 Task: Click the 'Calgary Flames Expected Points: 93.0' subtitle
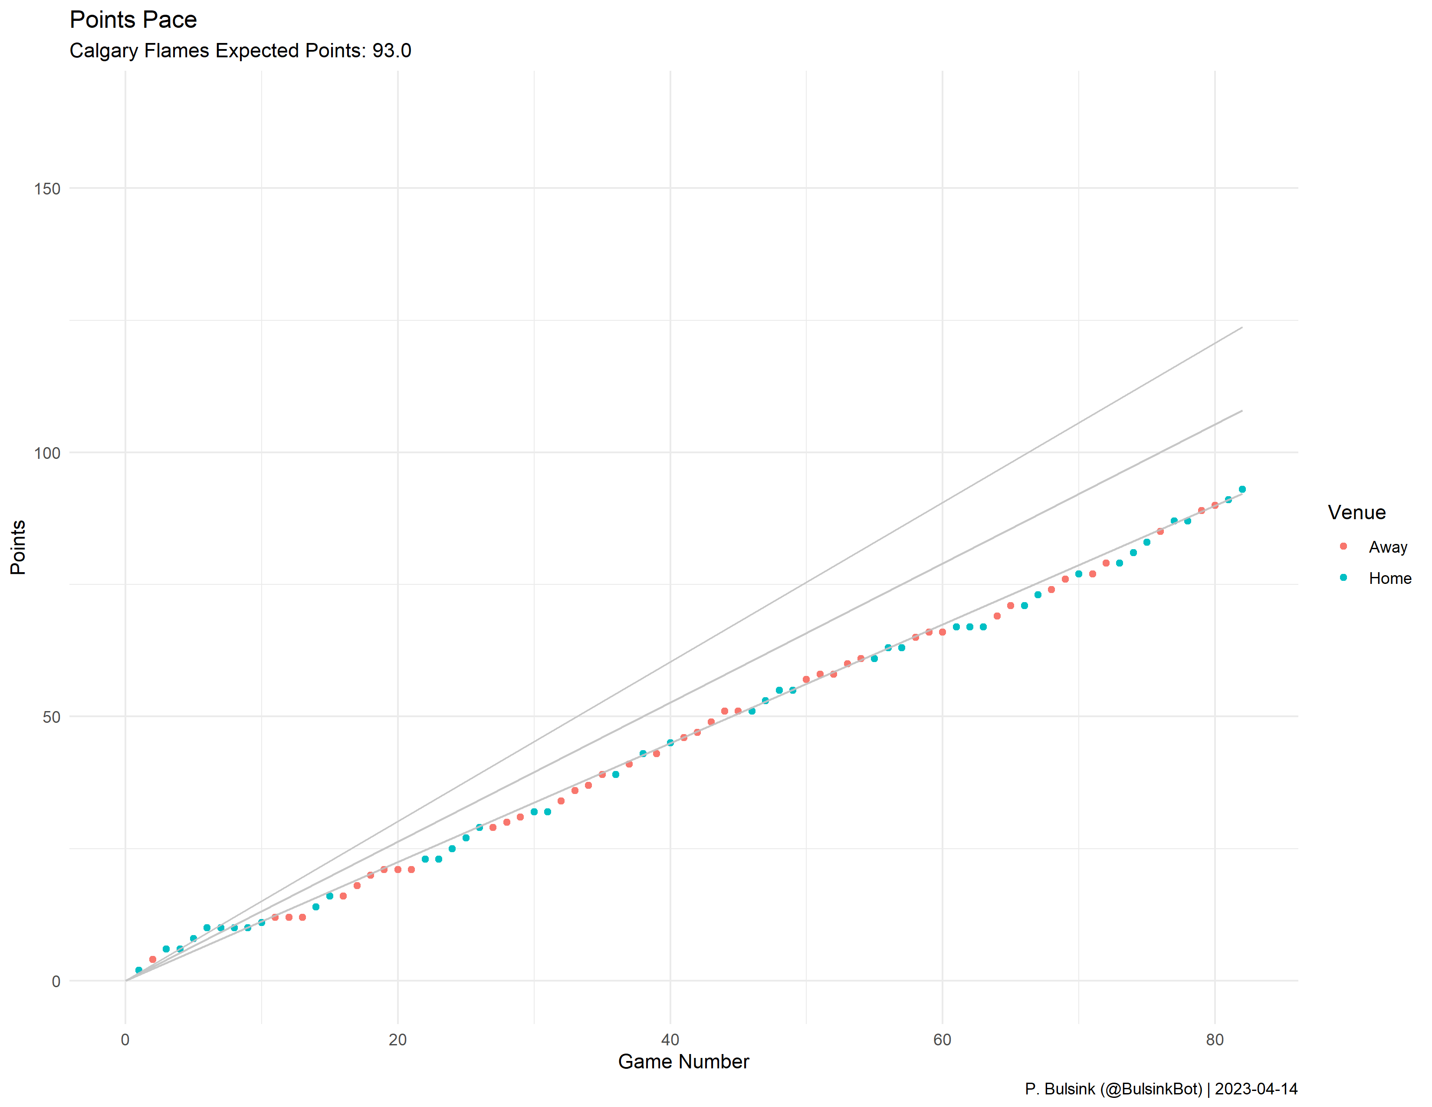[241, 50]
